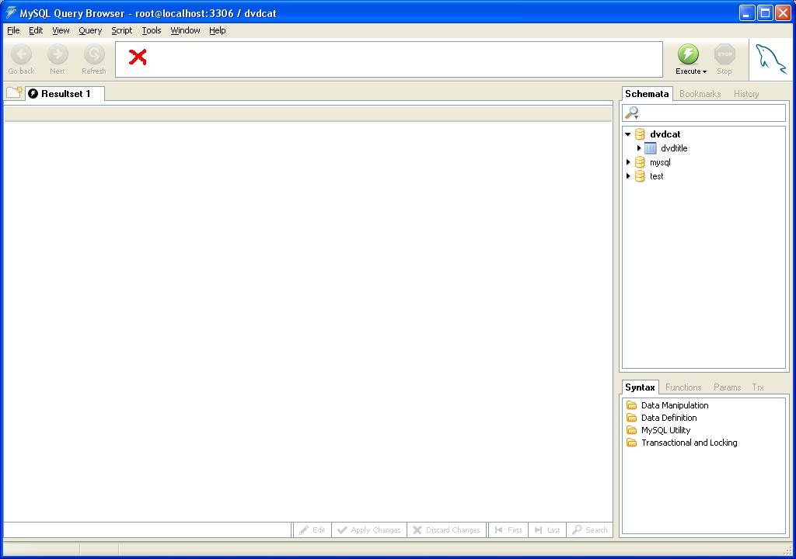Select the Data Definition syntax entry
This screenshot has height=559, width=796.
point(669,418)
